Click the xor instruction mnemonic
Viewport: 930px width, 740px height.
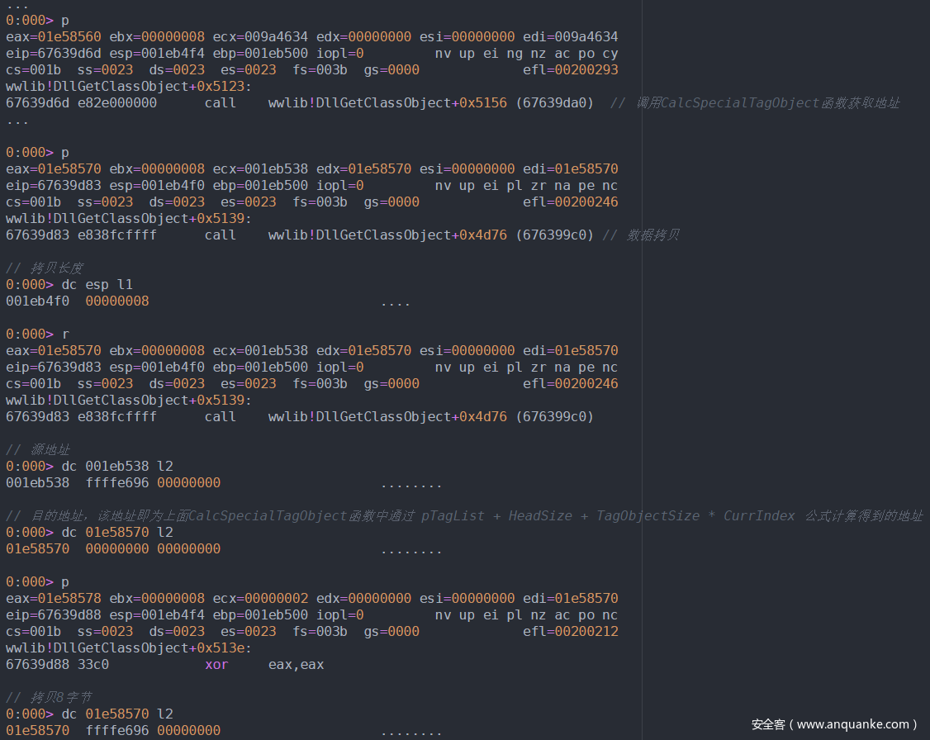click(216, 665)
